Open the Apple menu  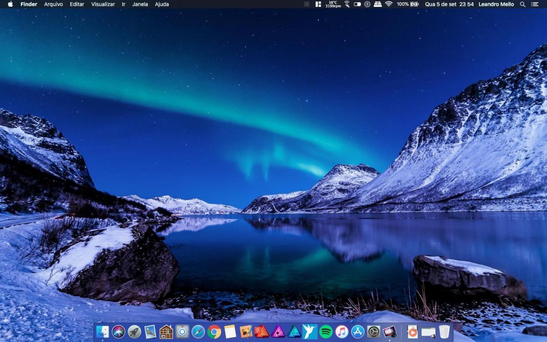coord(10,4)
